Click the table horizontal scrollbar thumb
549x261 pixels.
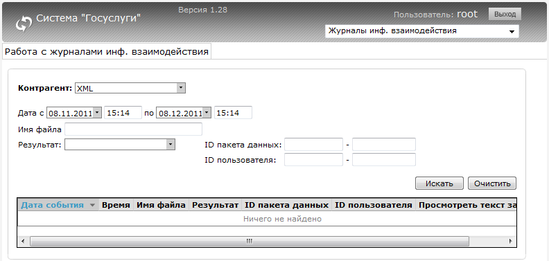click(x=250, y=241)
